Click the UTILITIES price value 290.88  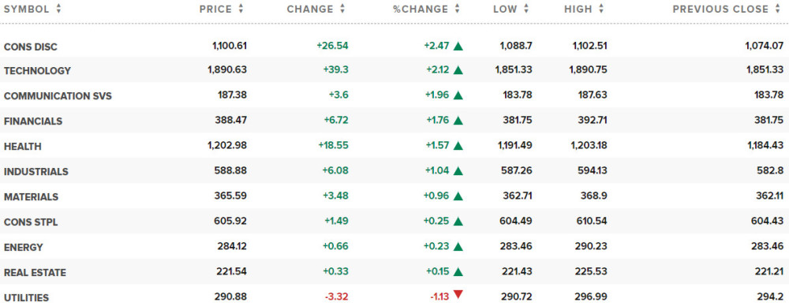tap(230, 297)
